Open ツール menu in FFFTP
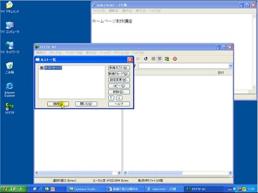Image resolution: width=258 pixels, height=193 pixels. tap(105, 53)
